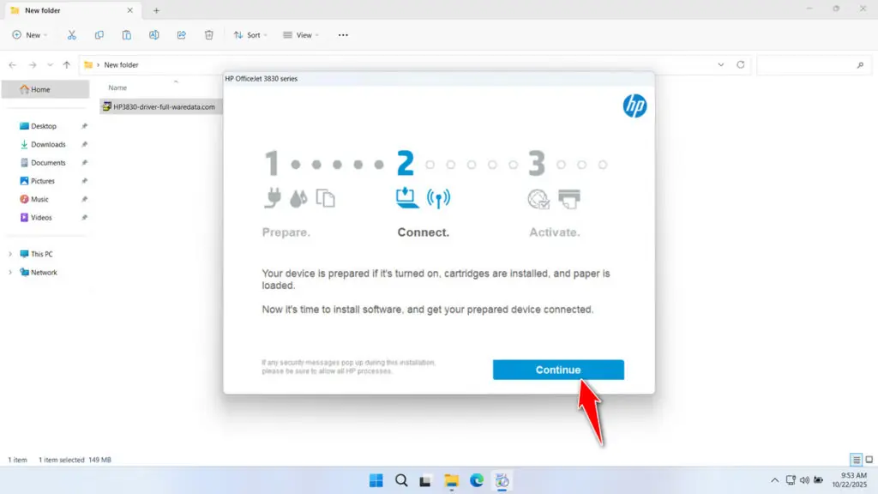Click the Continue button in HP installer
878x494 pixels.
point(558,370)
